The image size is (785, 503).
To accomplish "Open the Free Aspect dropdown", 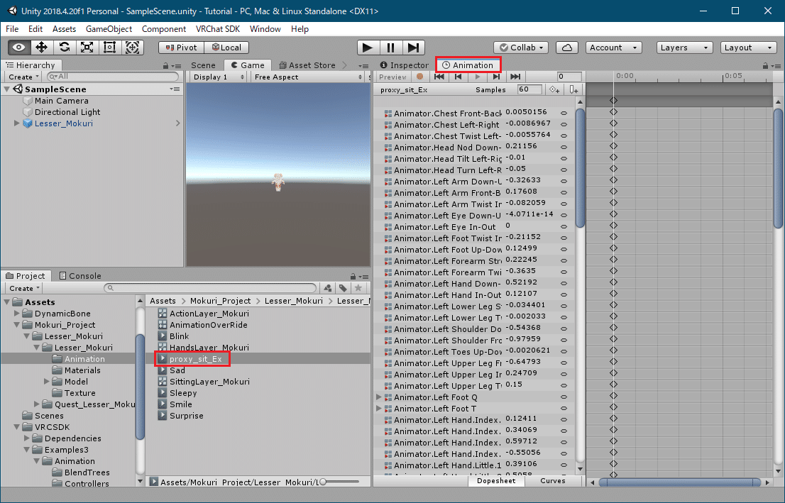I will click(307, 77).
